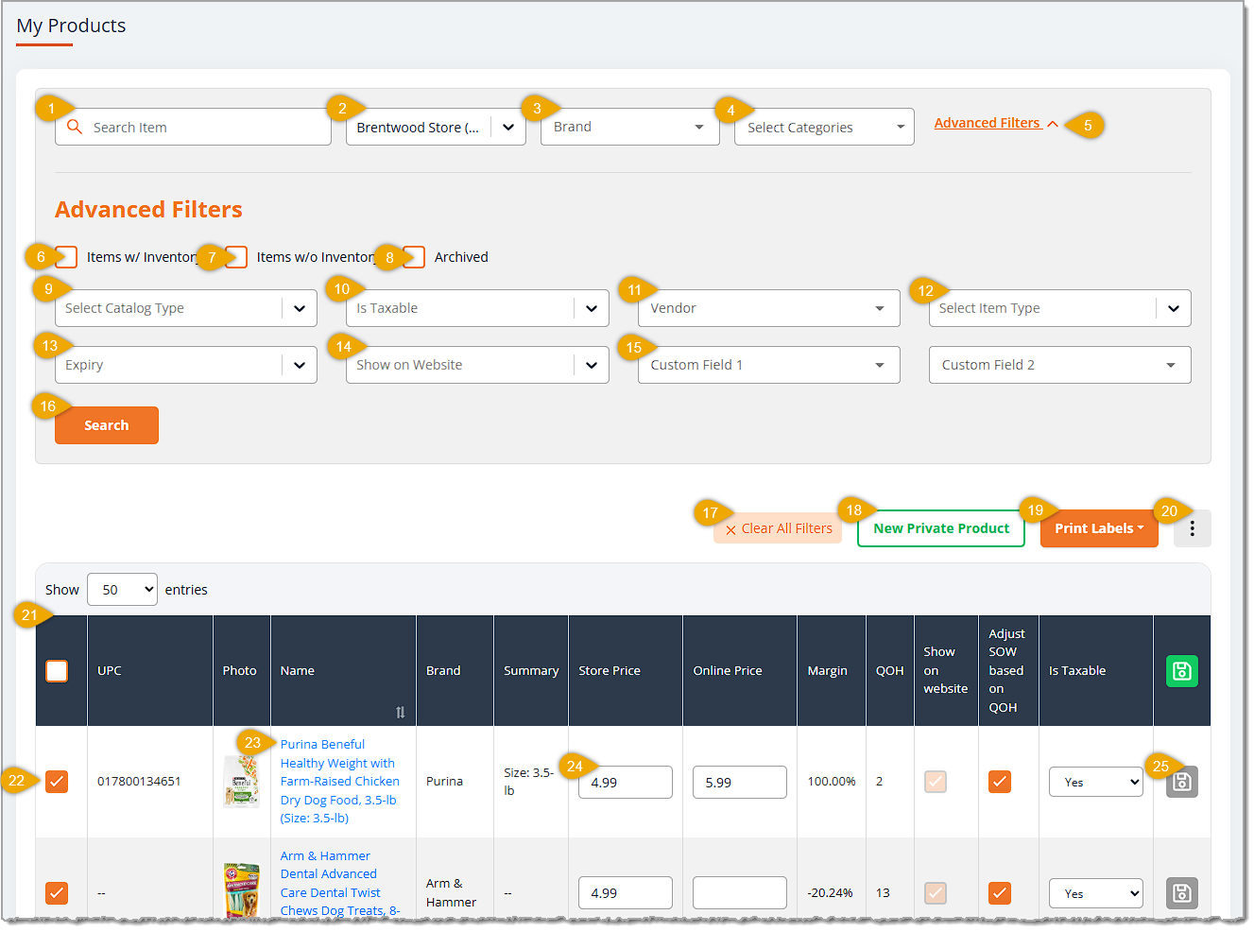Click the Purina Beneful Store Price field
Image resolution: width=1254 pixels, height=932 pixels.
626,782
